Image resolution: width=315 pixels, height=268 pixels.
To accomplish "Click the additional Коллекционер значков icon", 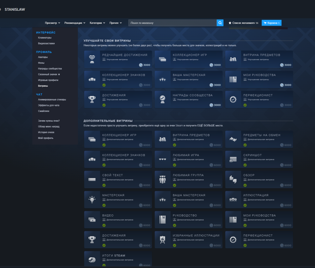I will point(92,159).
